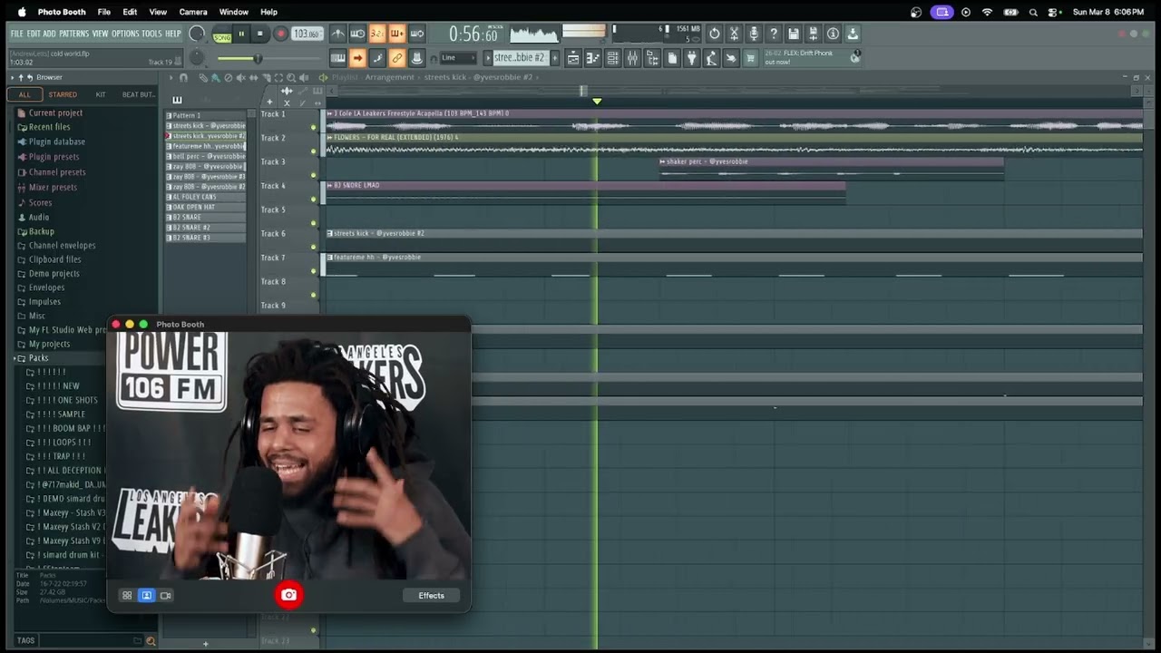Click the note/blend recording icon
Image resolution: width=1161 pixels, height=653 pixels.
377,58
